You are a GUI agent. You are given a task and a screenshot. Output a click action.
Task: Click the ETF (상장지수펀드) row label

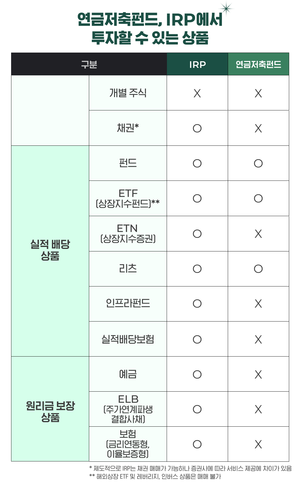tap(128, 198)
